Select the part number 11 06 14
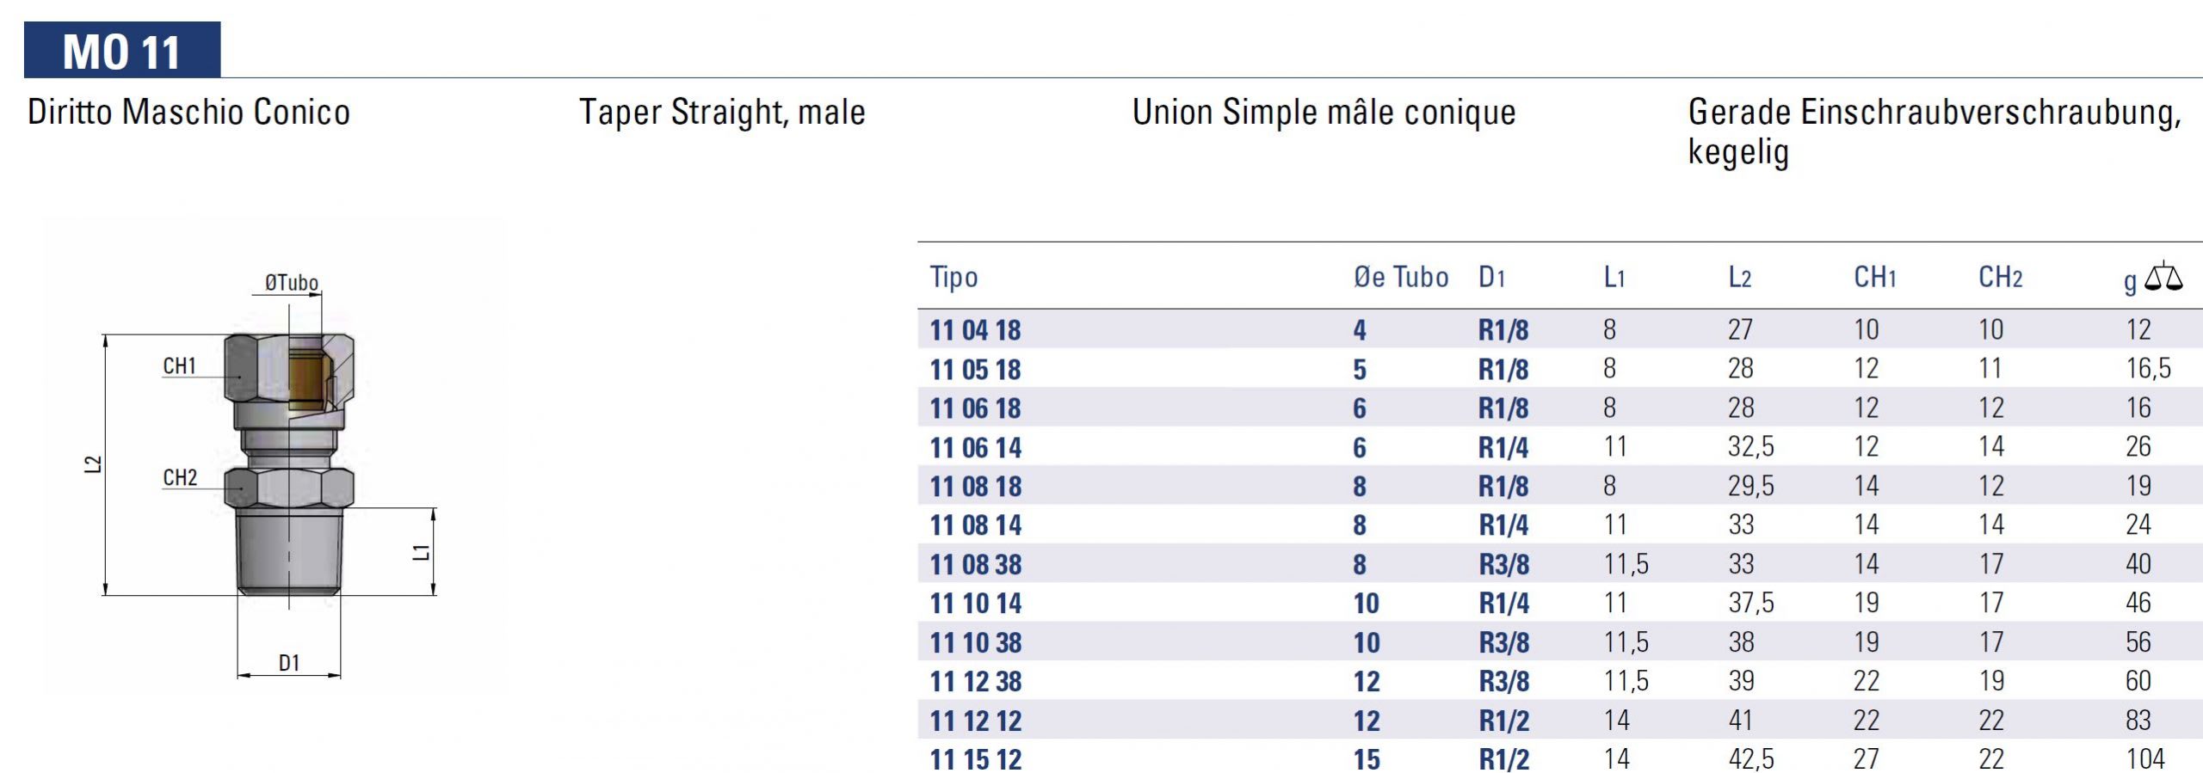The width and height of the screenshot is (2203, 773). coord(975,448)
